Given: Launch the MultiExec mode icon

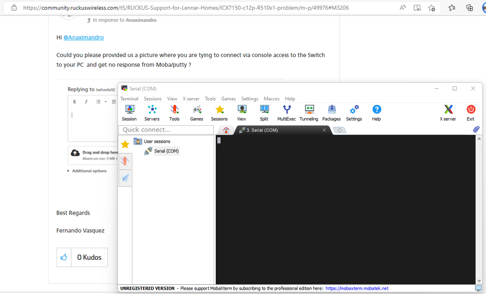Looking at the screenshot, I should tap(286, 113).
